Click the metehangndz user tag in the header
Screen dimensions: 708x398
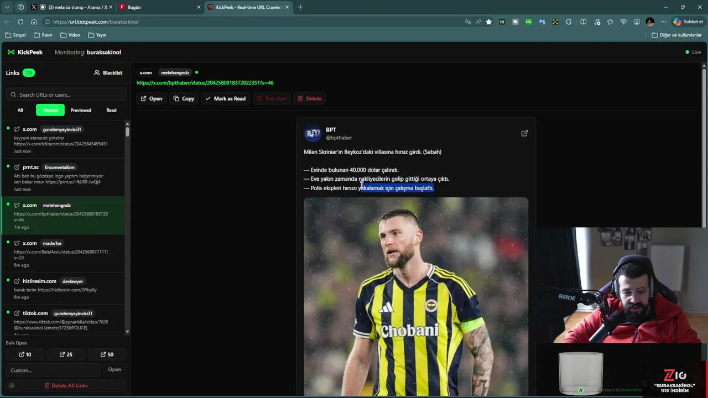click(175, 72)
